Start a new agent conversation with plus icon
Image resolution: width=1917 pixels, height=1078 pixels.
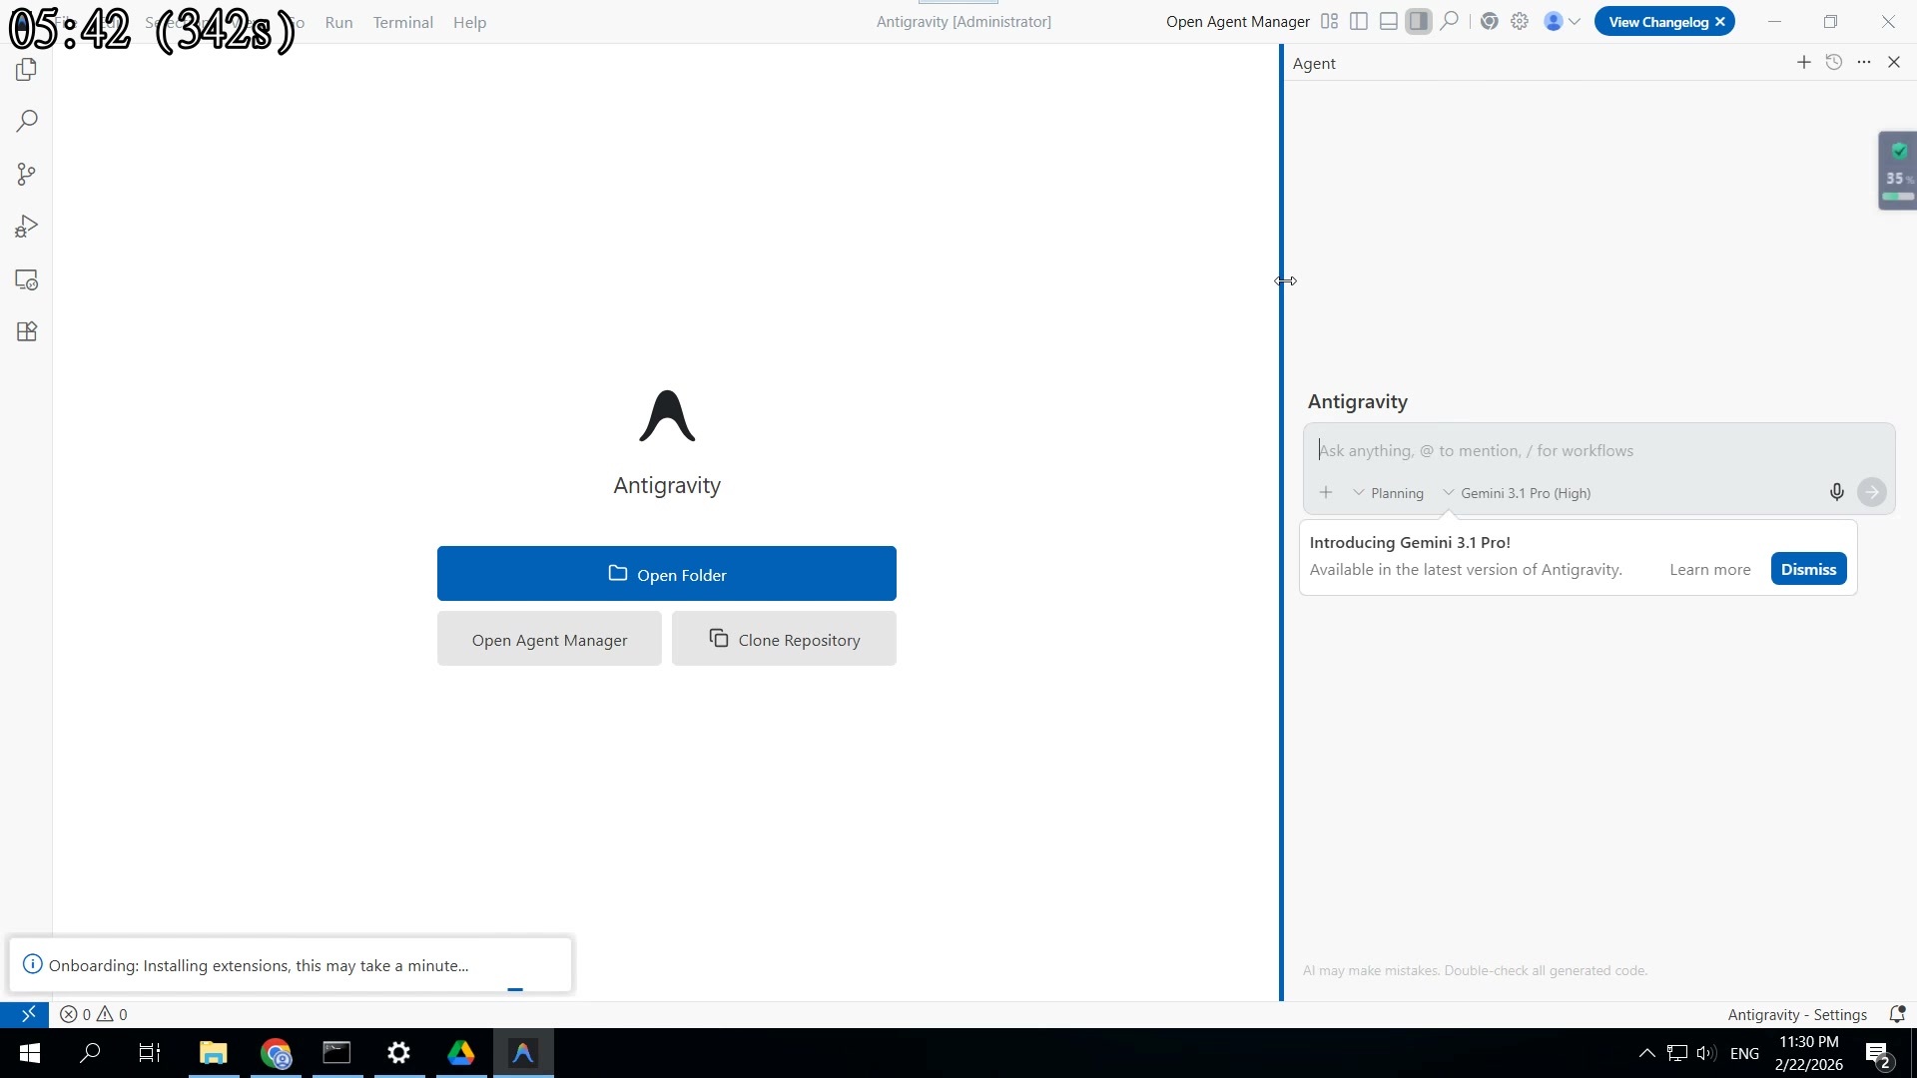(x=1803, y=62)
